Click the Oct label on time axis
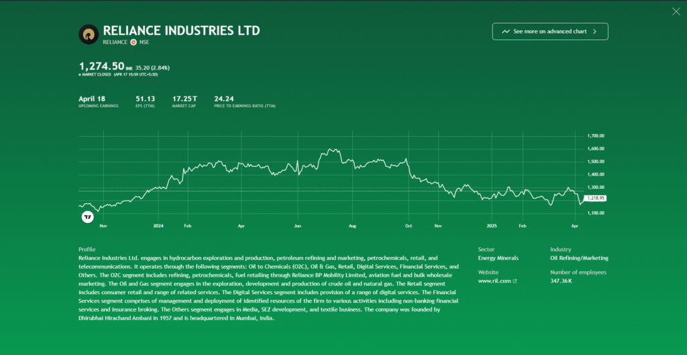Screen dimensions: 687x355 409,226
